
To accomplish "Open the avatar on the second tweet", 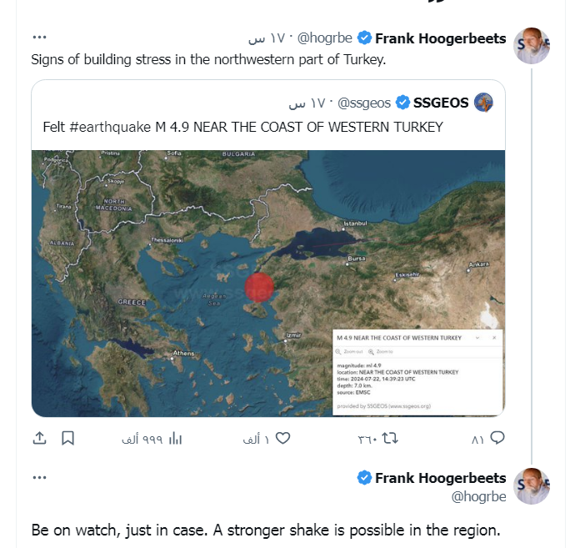I will click(x=531, y=486).
